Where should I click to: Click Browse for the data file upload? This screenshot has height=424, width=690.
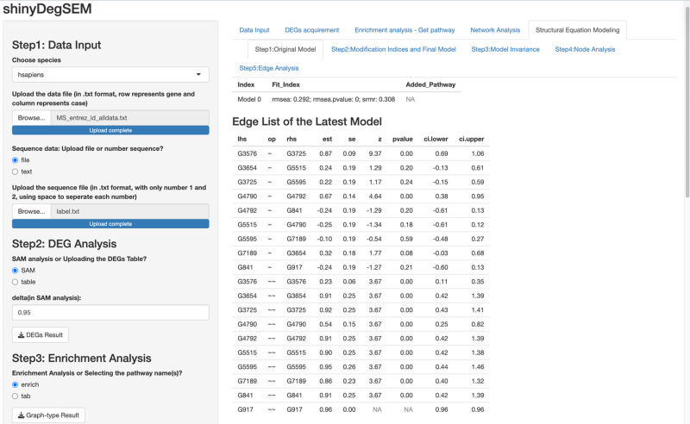[x=31, y=118]
